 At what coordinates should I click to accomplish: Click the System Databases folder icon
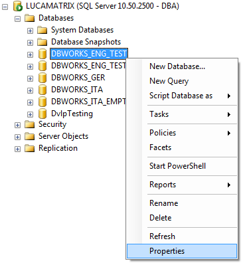42,30
